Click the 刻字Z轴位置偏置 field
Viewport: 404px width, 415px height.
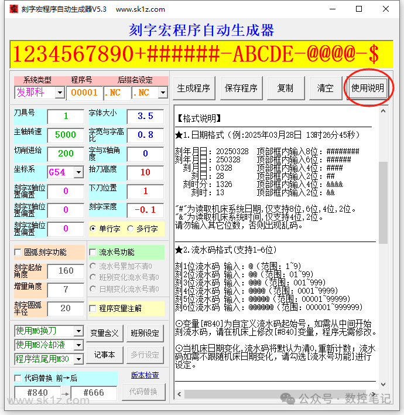click(66, 229)
